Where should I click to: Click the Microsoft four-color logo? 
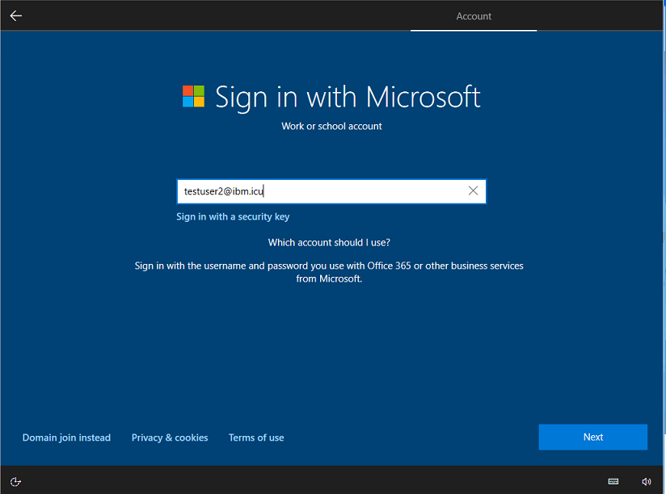[x=193, y=96]
